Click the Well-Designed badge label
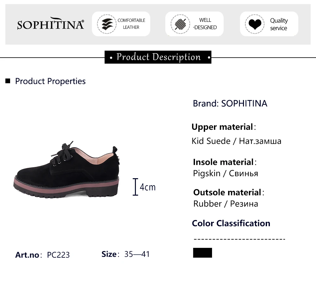Viewport: 316px width, 289px height. tap(205, 24)
